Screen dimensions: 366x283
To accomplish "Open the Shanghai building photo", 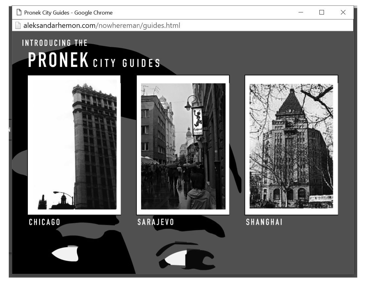I will coord(291,145).
